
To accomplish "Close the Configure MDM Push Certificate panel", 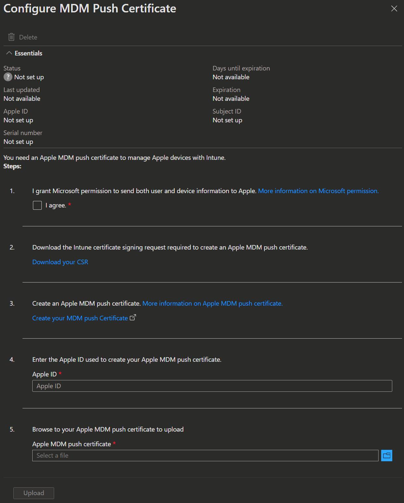I will coord(394,9).
